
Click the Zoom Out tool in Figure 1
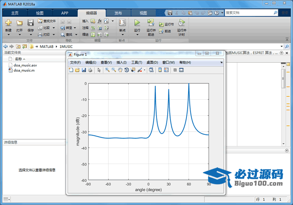click(x=114, y=70)
